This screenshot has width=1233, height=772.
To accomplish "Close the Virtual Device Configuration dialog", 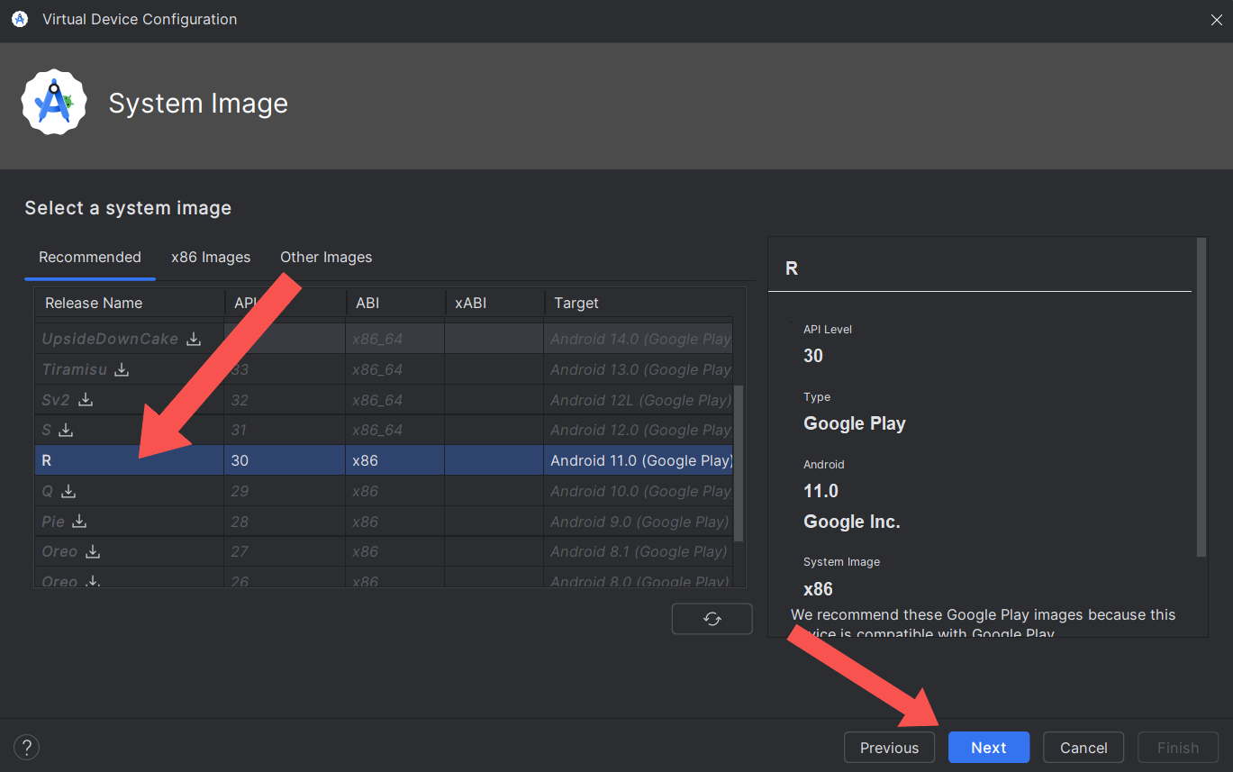I will (1216, 20).
